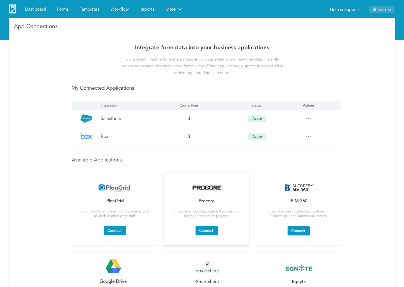This screenshot has width=404, height=287.
Task: Click the Box logo icon
Action: (86, 136)
